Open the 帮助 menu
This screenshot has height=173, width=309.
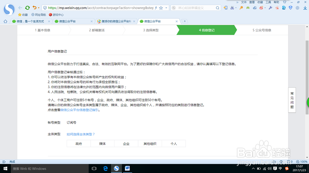276,2
